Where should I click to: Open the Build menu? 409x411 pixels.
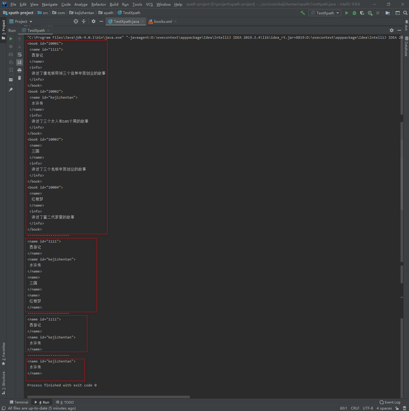coord(114,4)
